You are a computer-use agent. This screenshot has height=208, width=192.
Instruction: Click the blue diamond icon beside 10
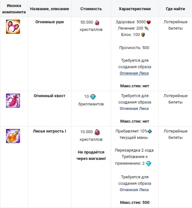(93, 97)
